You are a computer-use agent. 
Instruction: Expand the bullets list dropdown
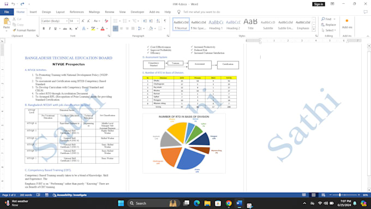tap(119, 21)
